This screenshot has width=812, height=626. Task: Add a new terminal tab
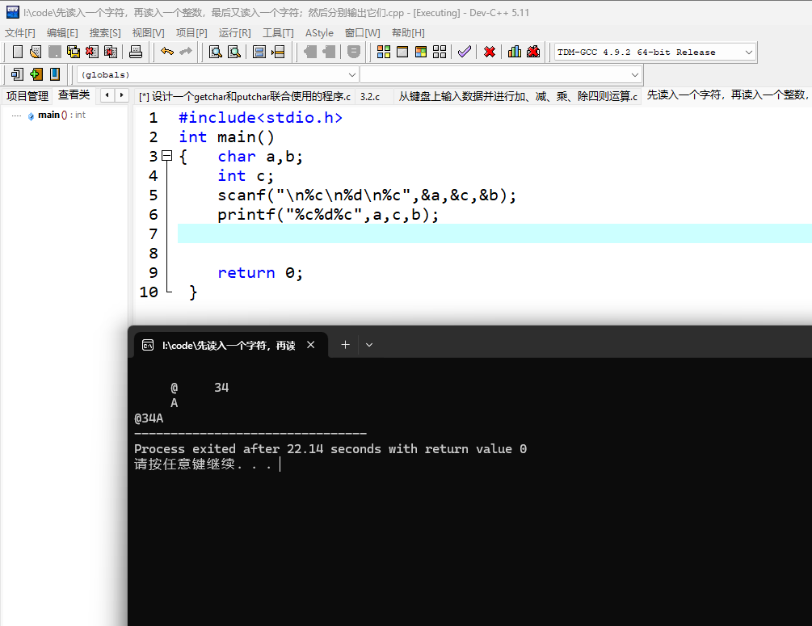coord(346,345)
